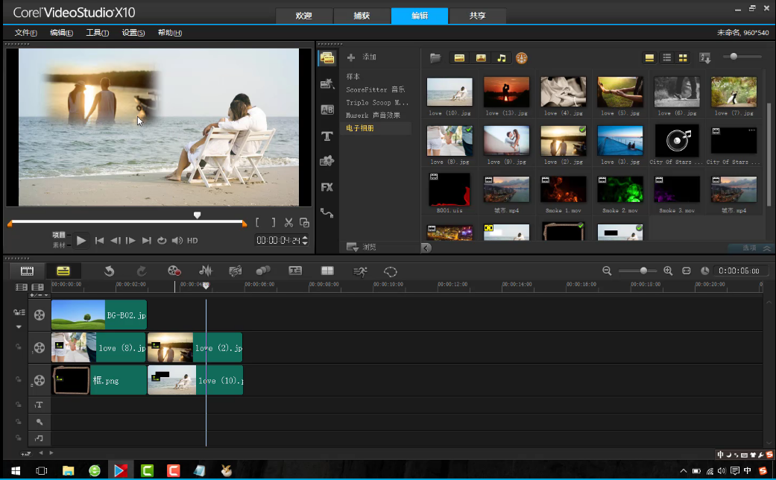Viewport: 776px width, 480px height.
Task: Expand the 选项 options panel
Action: (750, 247)
